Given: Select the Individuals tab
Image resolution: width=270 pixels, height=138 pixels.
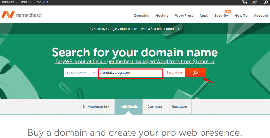Looking at the screenshot, I should (129, 107).
